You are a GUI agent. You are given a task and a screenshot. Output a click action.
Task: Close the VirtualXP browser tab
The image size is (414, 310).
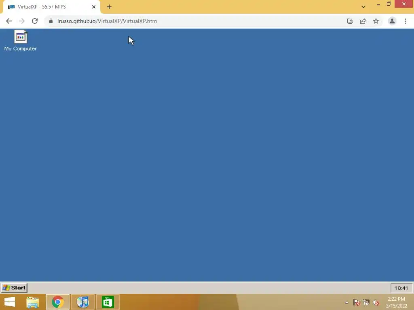tap(94, 7)
